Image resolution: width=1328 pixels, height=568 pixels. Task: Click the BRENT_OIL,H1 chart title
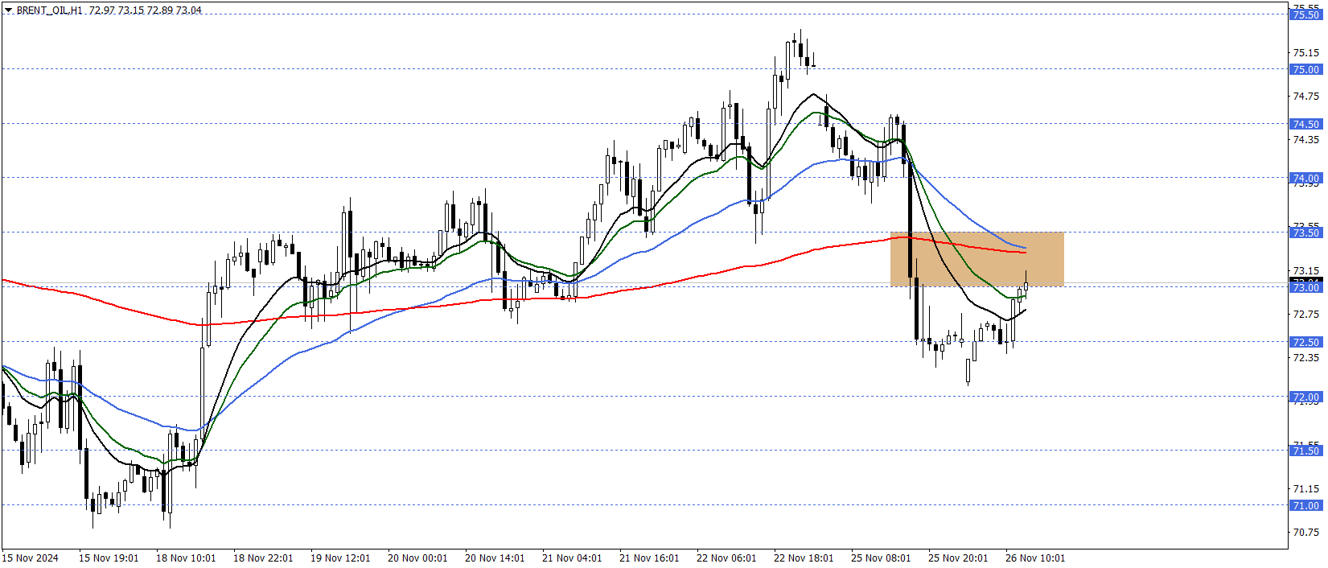[x=49, y=10]
